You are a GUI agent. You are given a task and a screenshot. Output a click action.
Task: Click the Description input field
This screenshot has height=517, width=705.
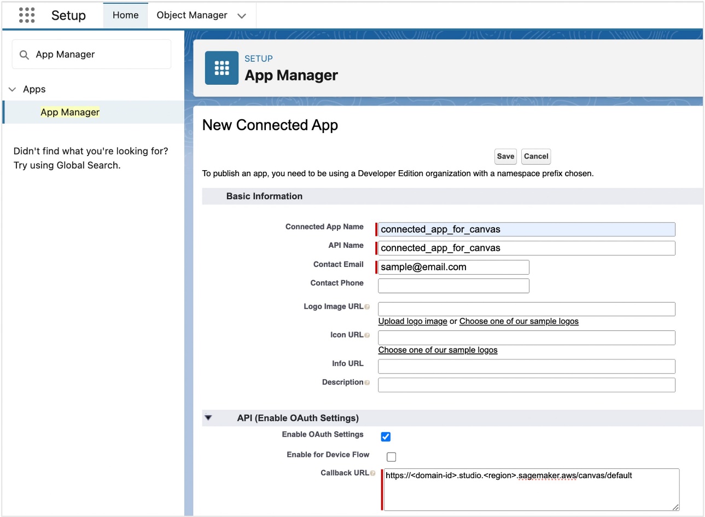coord(527,385)
